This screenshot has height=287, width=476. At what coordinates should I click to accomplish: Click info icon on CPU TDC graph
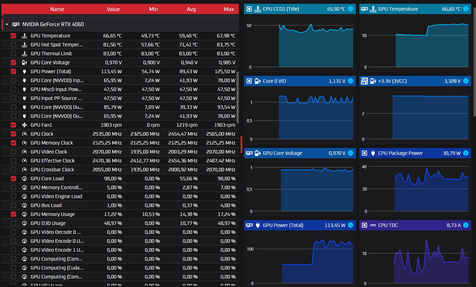466,225
